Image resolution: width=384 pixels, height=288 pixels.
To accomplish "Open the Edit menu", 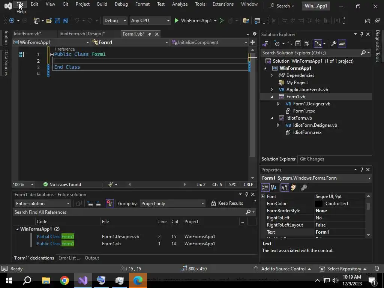I will point(34,4).
